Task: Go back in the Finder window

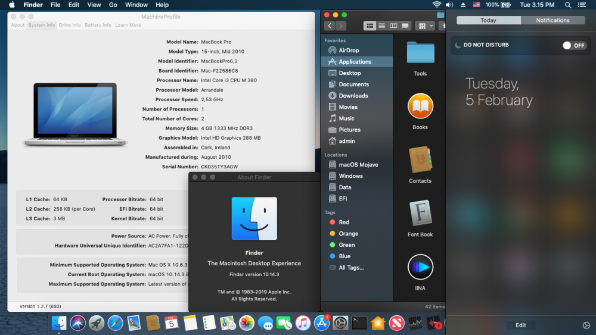Action: [330, 26]
